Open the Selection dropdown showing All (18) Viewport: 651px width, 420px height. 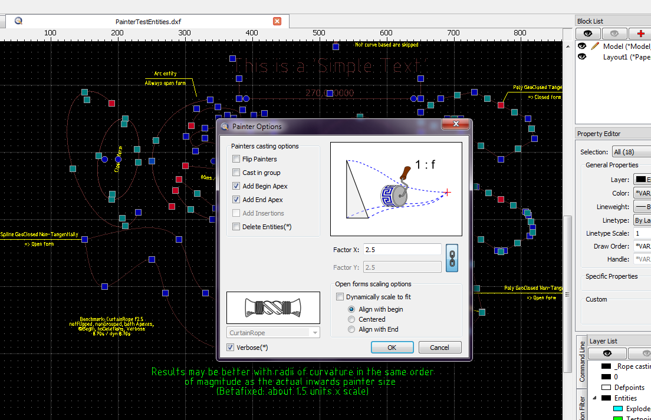click(x=631, y=152)
